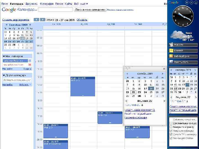Open the Новости gadget in the sidebar
The image size is (199, 149).
183,45
